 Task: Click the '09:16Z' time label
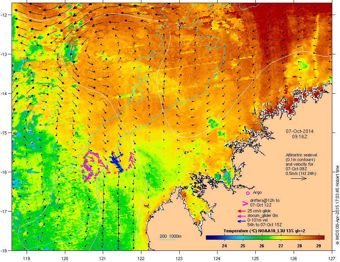click(300, 137)
